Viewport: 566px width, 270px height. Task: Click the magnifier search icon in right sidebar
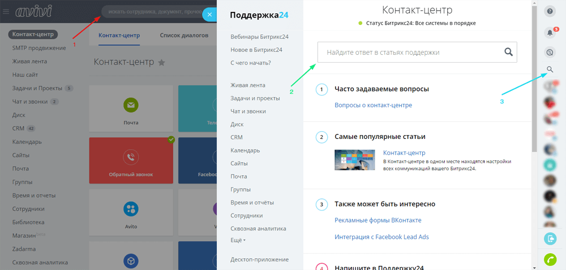550,69
